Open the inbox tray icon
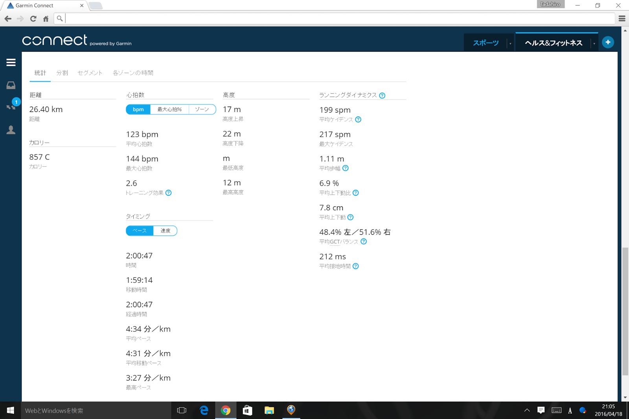The width and height of the screenshot is (629, 419). 11,85
